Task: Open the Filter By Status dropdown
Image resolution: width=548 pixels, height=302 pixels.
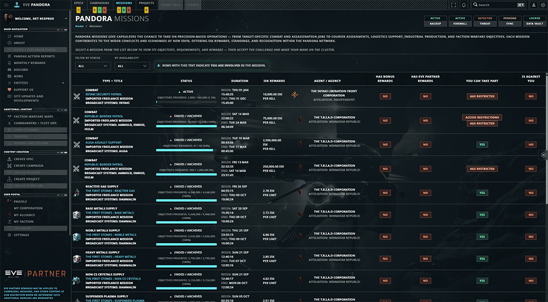Action: point(93,66)
